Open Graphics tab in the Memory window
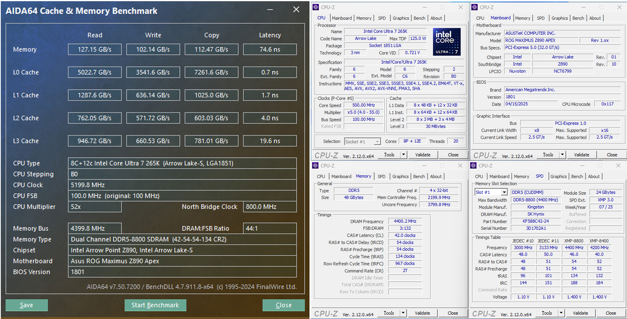 (400, 176)
